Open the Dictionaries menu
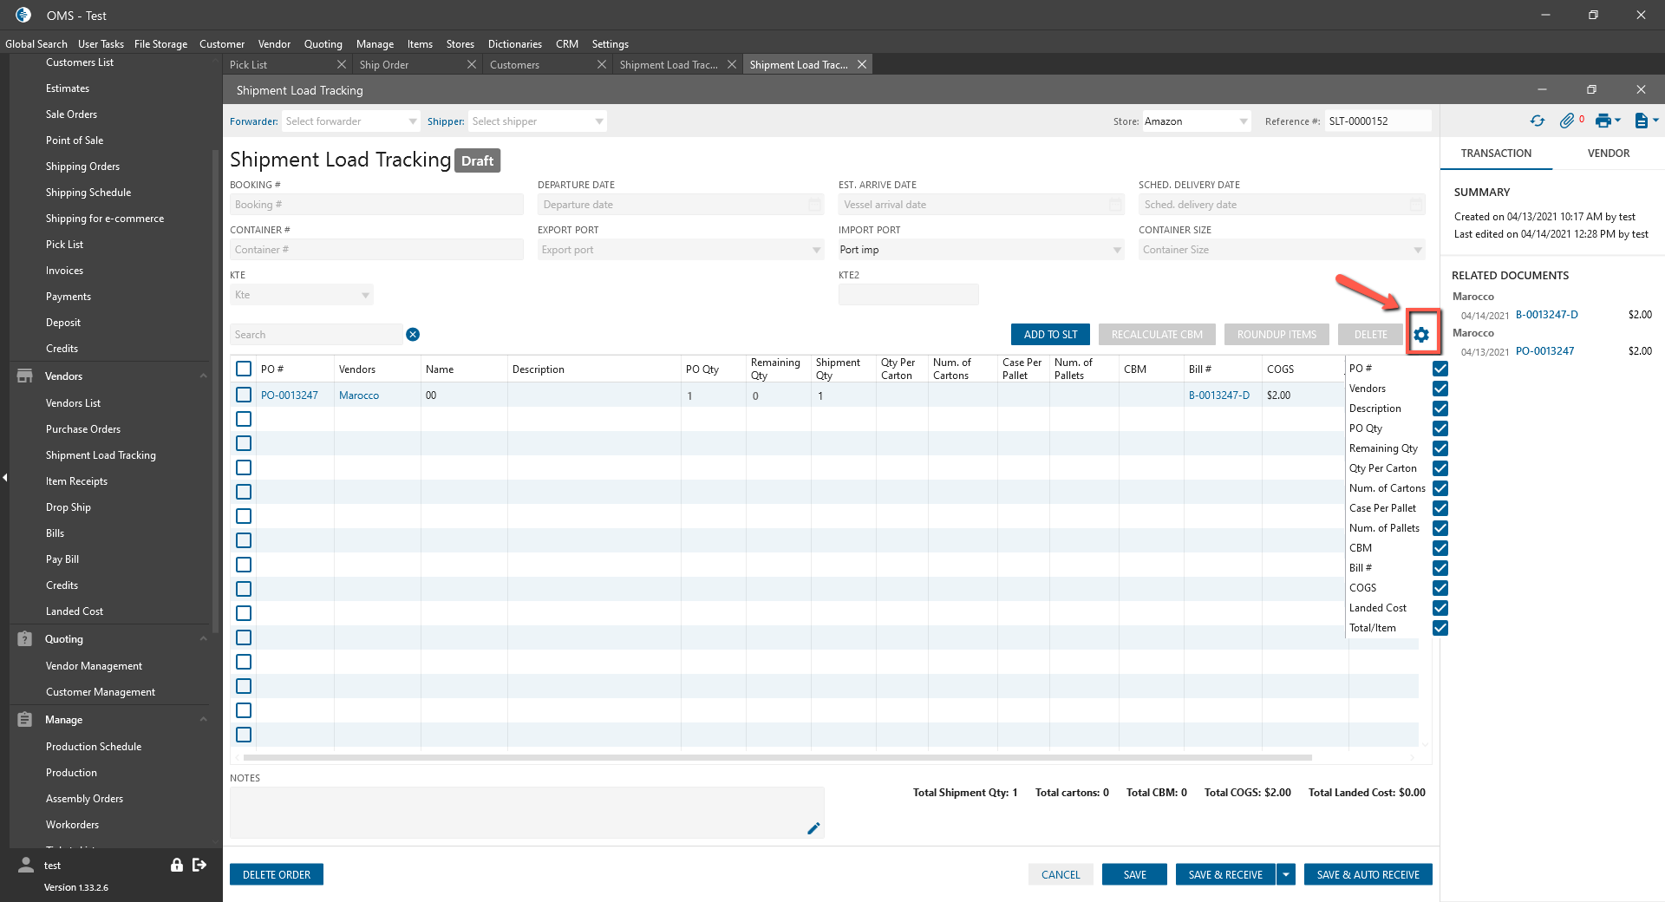 514,44
